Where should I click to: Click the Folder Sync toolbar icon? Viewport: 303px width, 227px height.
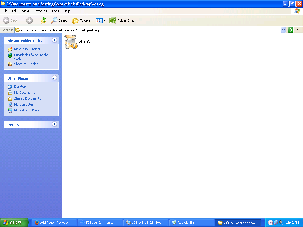[113, 20]
